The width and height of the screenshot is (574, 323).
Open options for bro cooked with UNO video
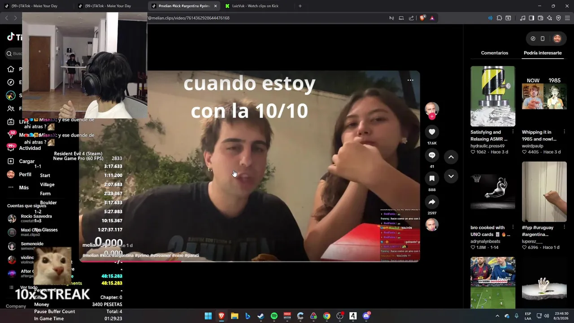point(513,227)
